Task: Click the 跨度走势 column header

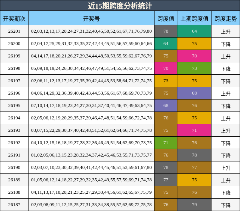Action: (x=226, y=19)
